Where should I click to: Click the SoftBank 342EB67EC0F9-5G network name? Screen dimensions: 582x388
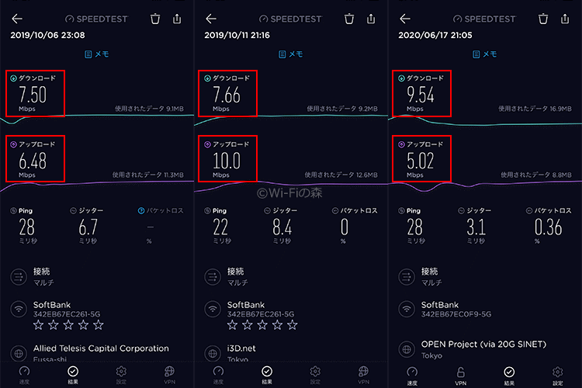coord(456,310)
